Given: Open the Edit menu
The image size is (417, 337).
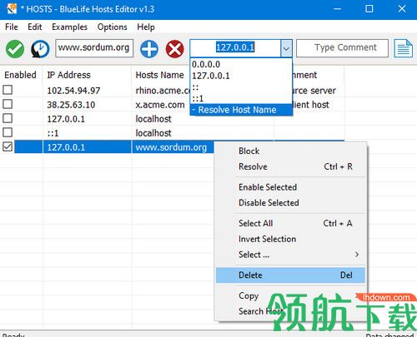Looking at the screenshot, I should click(x=35, y=27).
